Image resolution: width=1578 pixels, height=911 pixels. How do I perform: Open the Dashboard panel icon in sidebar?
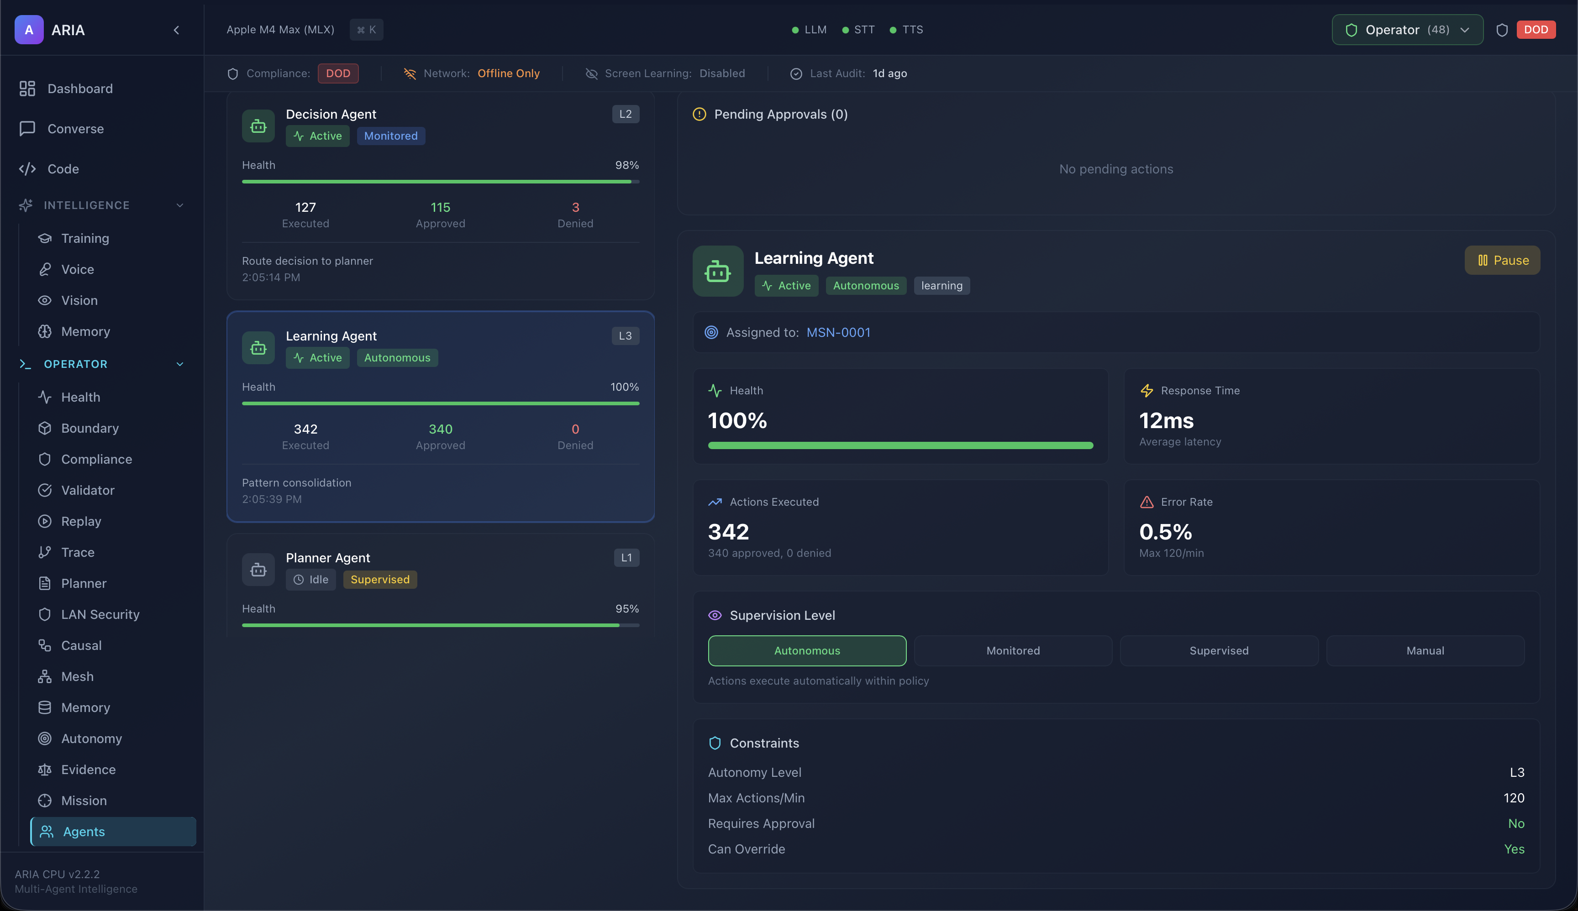[x=26, y=88]
